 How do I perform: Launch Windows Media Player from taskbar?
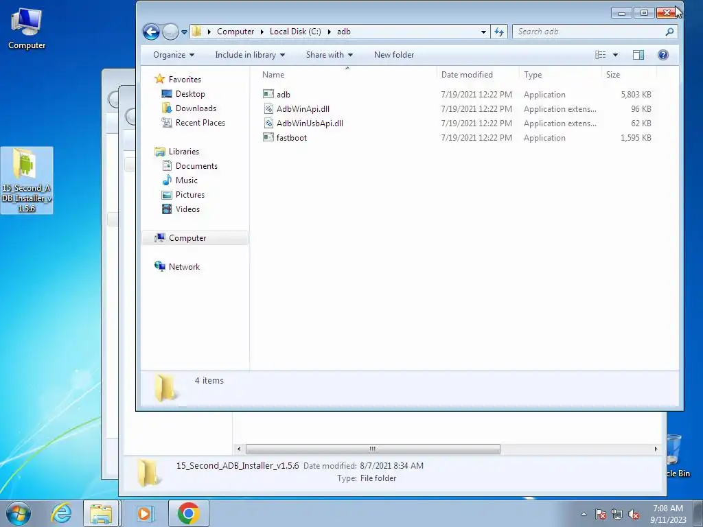tap(144, 513)
